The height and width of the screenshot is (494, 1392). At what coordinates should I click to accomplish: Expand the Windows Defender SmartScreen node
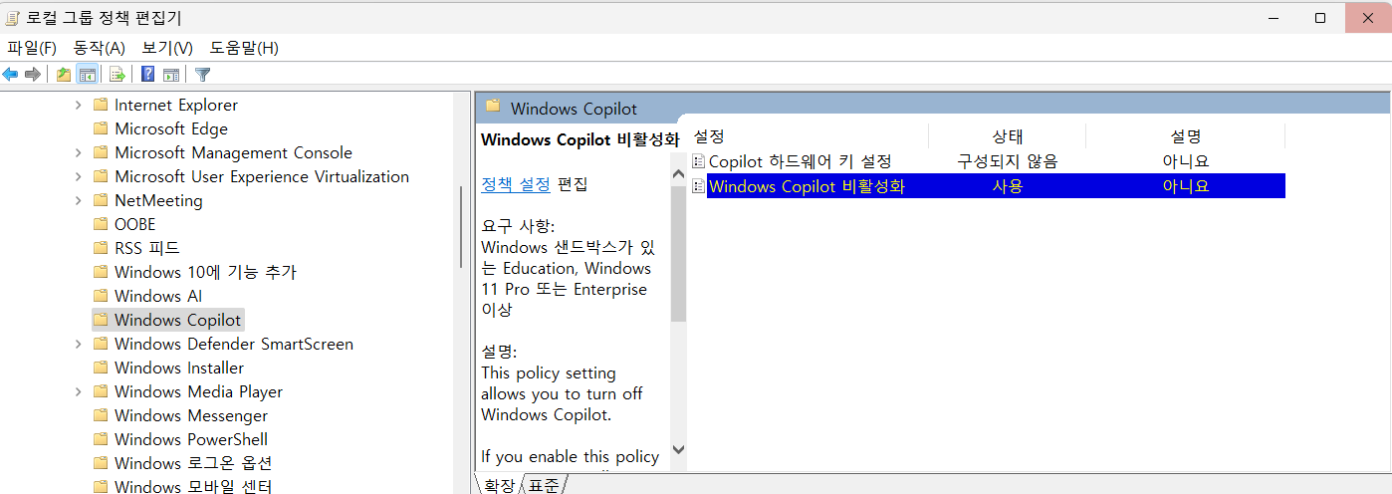(79, 344)
